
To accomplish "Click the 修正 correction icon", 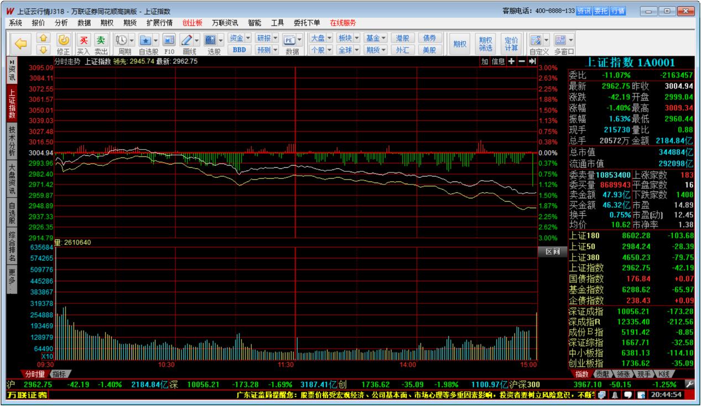I will 64,41.
